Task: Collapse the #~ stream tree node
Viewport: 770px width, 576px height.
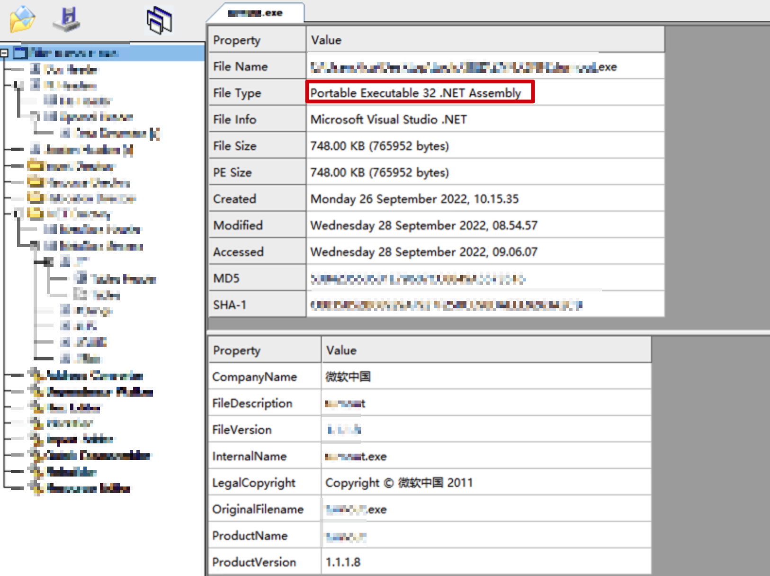Action: (49, 261)
